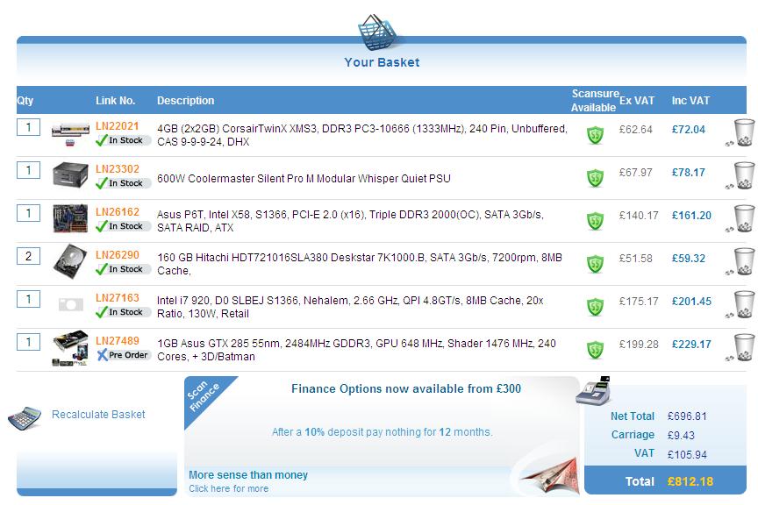Screen dimensions: 758x505
Task: Open 'Click here for more' finance link
Action: point(228,489)
